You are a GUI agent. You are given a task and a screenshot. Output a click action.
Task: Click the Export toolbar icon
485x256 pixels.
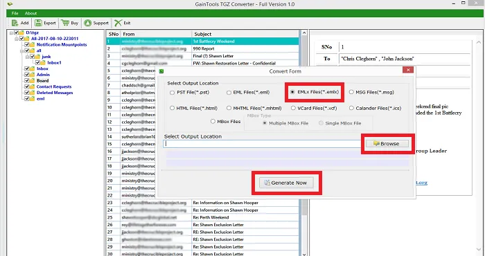click(x=38, y=23)
